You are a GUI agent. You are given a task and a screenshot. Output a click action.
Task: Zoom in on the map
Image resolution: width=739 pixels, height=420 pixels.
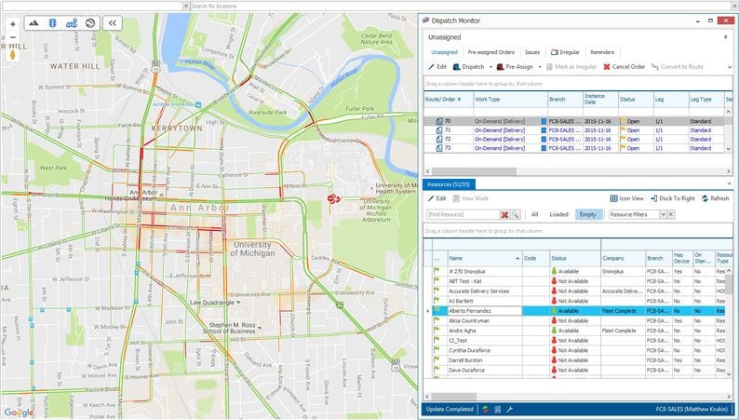point(13,24)
